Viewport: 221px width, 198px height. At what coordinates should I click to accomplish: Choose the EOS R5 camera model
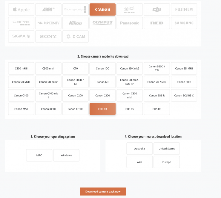(130, 109)
